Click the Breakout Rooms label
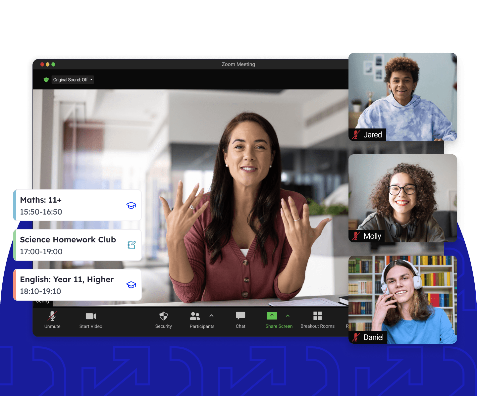Screen dimensions: 477x396 pos(318,326)
